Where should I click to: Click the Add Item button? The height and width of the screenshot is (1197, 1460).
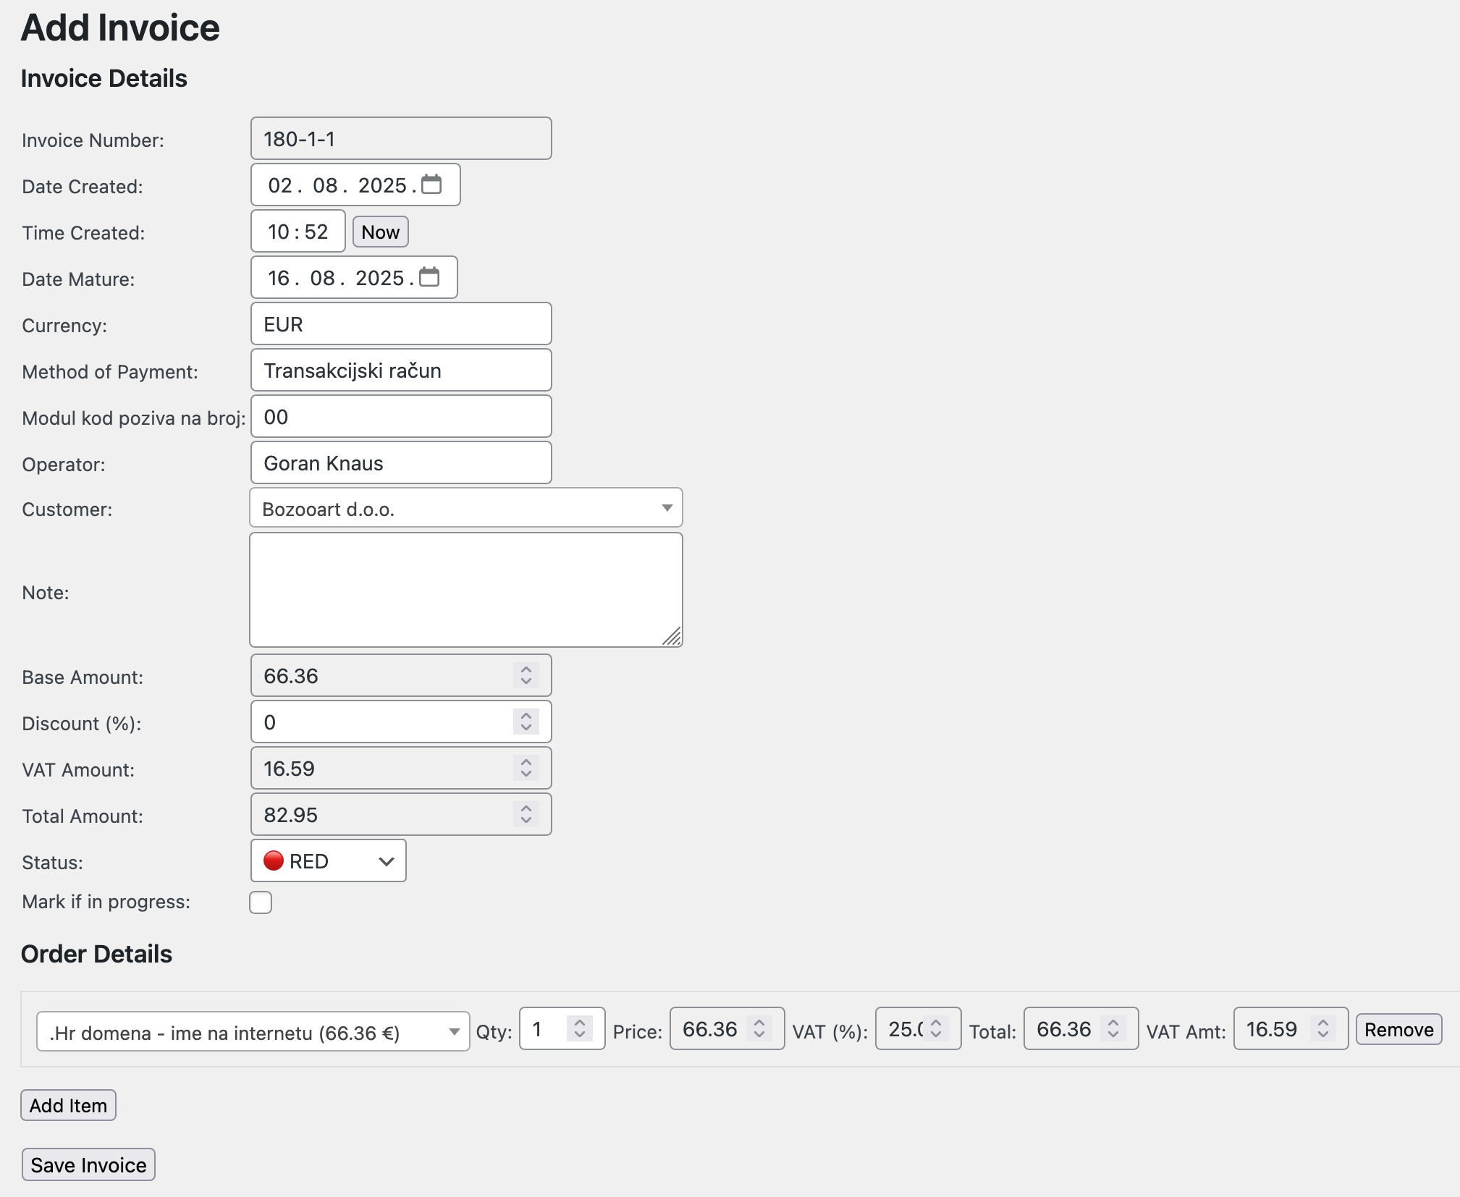pos(68,1106)
